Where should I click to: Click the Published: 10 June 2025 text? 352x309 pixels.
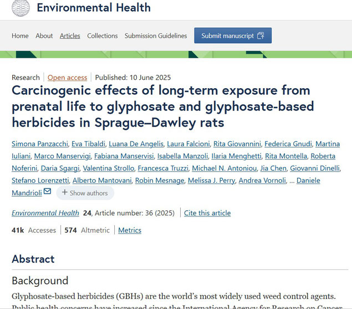(x=133, y=78)
